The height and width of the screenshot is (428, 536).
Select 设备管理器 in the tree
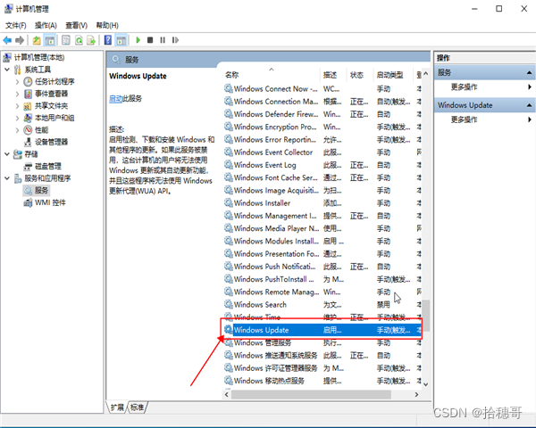pyautogui.click(x=51, y=142)
